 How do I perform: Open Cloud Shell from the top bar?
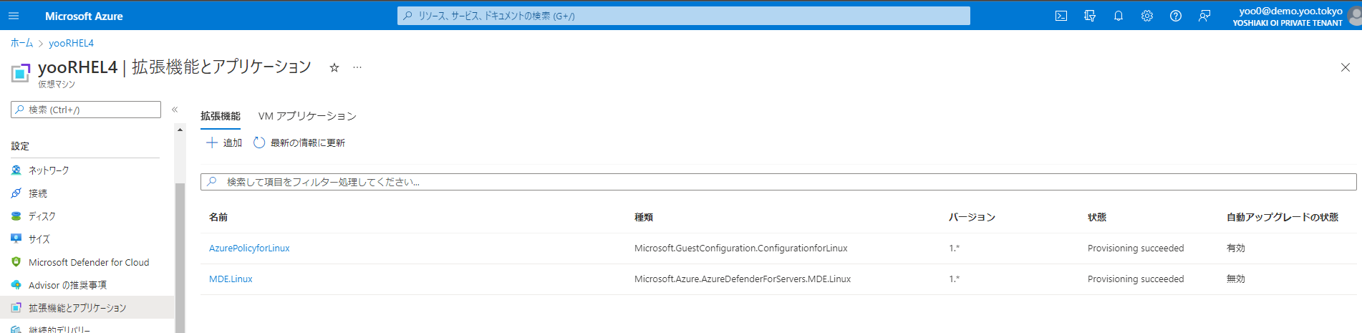[x=1061, y=16]
